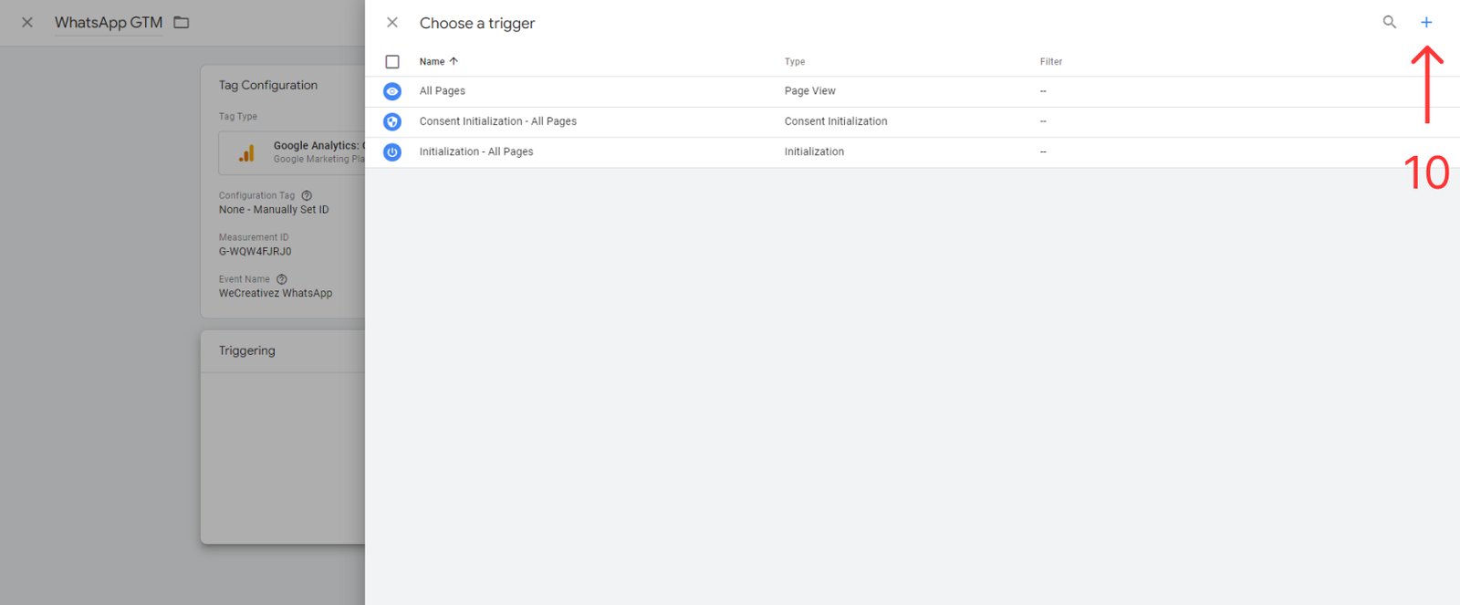Close the WhatsApp GTM tag editor
The width and height of the screenshot is (1460, 605).
[27, 23]
